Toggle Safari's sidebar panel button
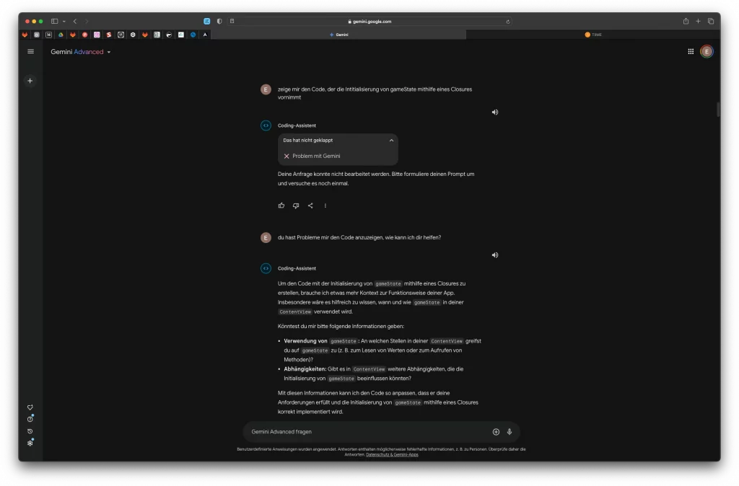The image size is (739, 486). 54,22
